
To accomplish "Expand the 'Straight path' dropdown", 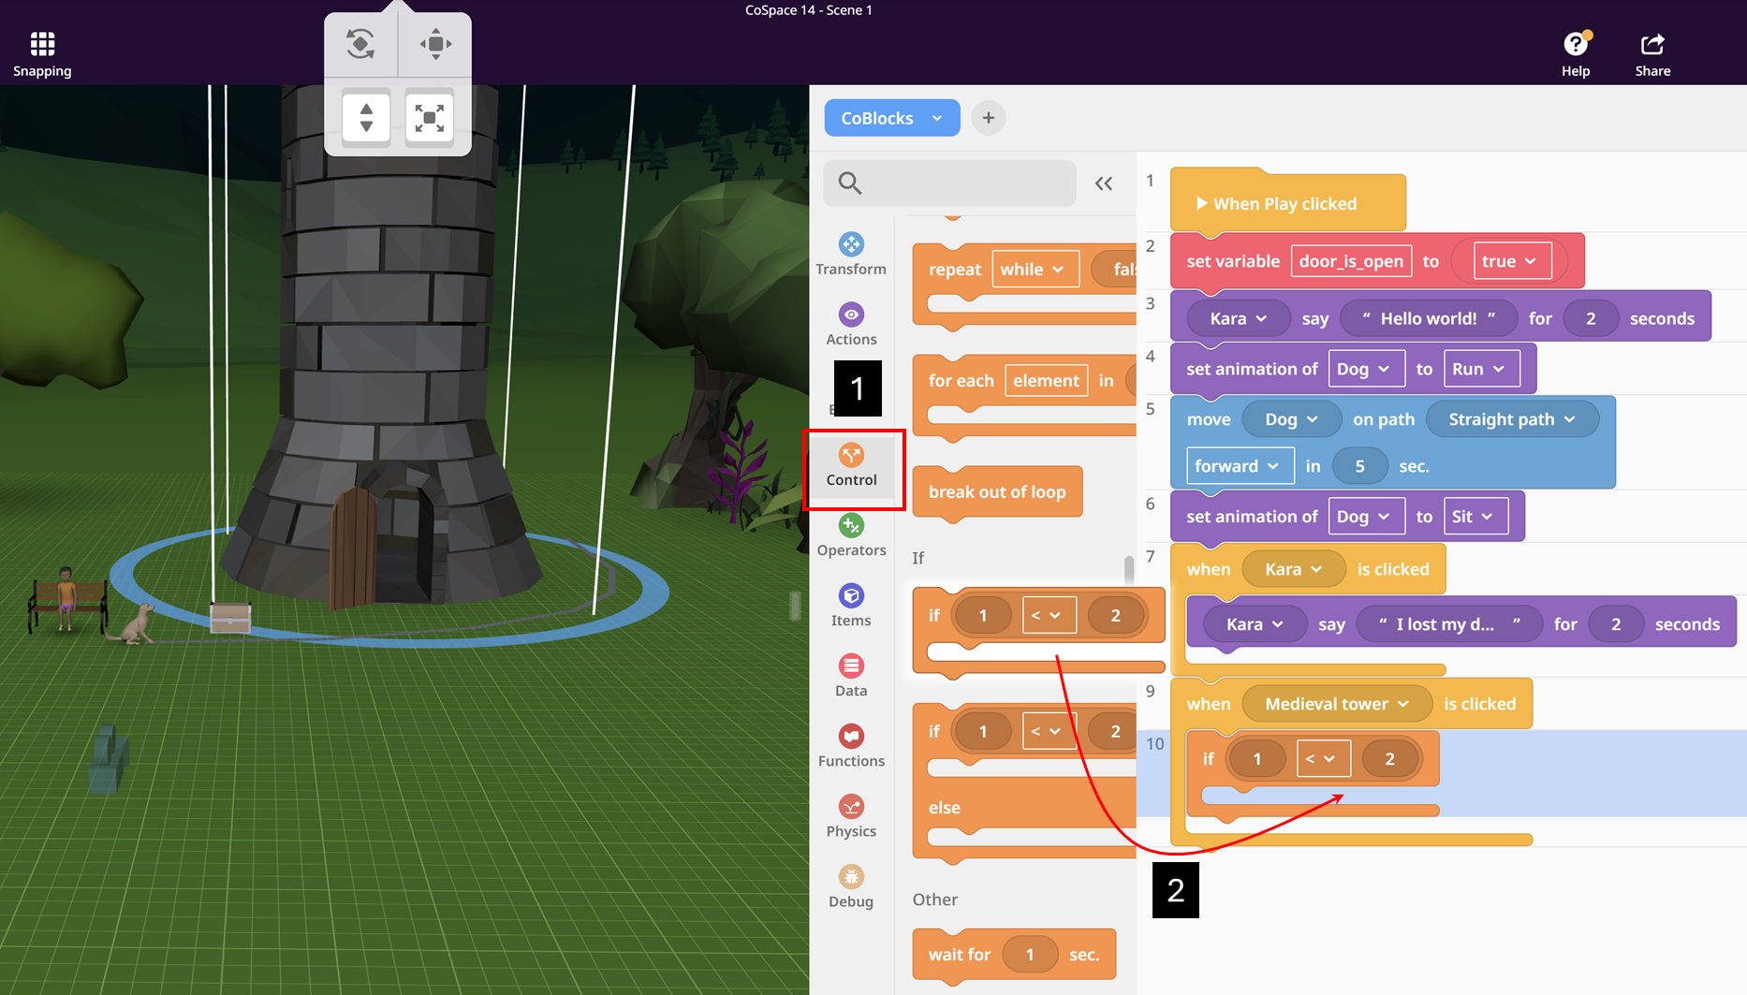I will click(1511, 419).
